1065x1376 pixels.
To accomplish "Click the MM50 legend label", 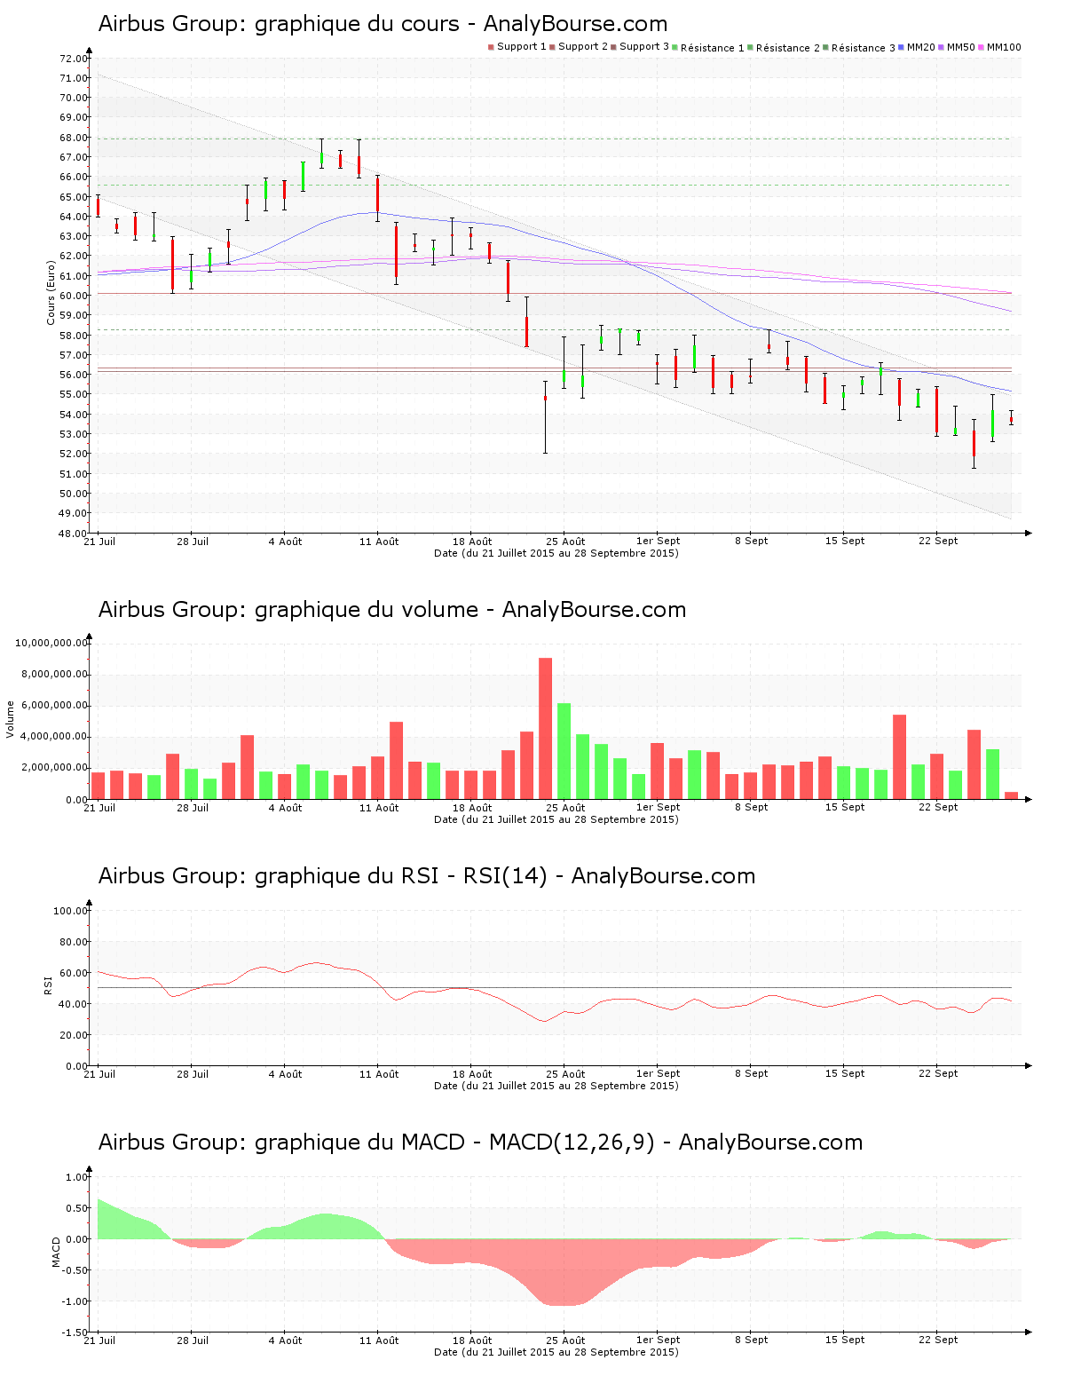I will click(x=961, y=47).
